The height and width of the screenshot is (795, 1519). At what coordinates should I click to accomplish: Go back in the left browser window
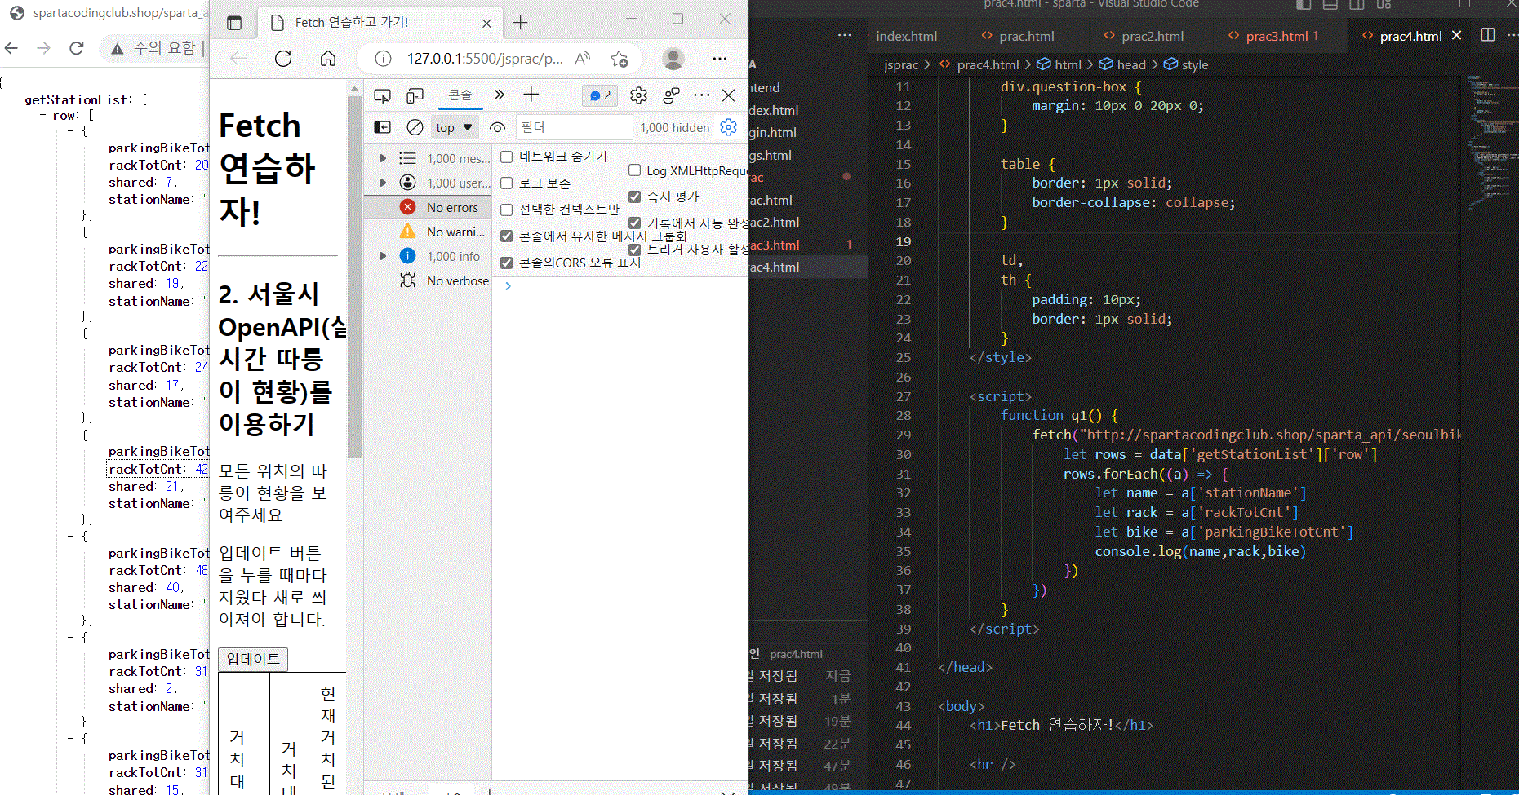tap(11, 48)
